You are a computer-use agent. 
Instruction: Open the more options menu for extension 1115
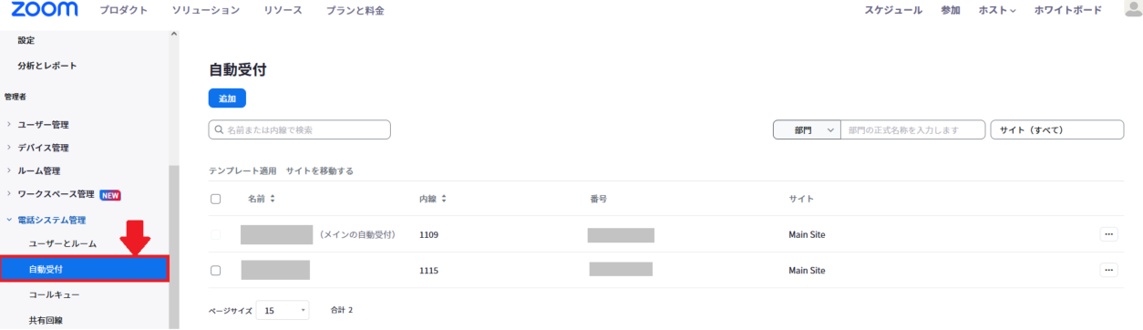click(x=1109, y=270)
